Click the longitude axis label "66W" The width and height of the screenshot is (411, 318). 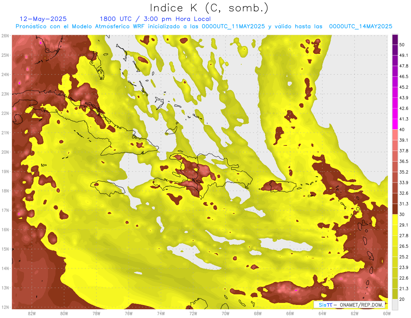(x=290, y=313)
